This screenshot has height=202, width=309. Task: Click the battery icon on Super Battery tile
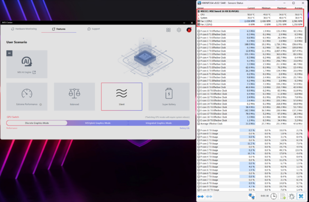click(169, 94)
